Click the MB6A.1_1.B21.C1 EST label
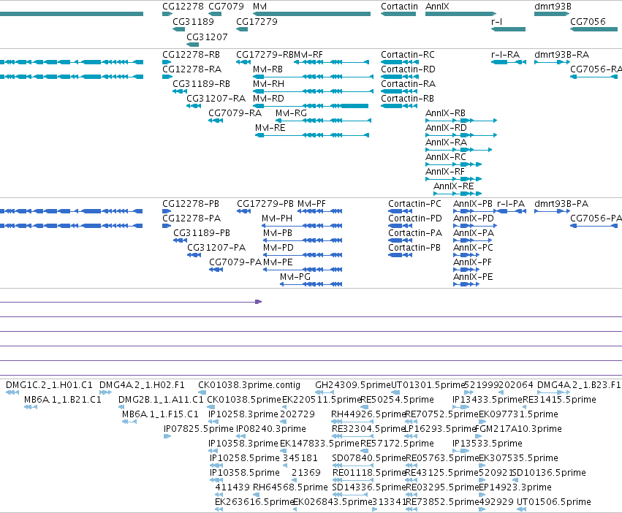This screenshot has width=622, height=513. [63, 400]
